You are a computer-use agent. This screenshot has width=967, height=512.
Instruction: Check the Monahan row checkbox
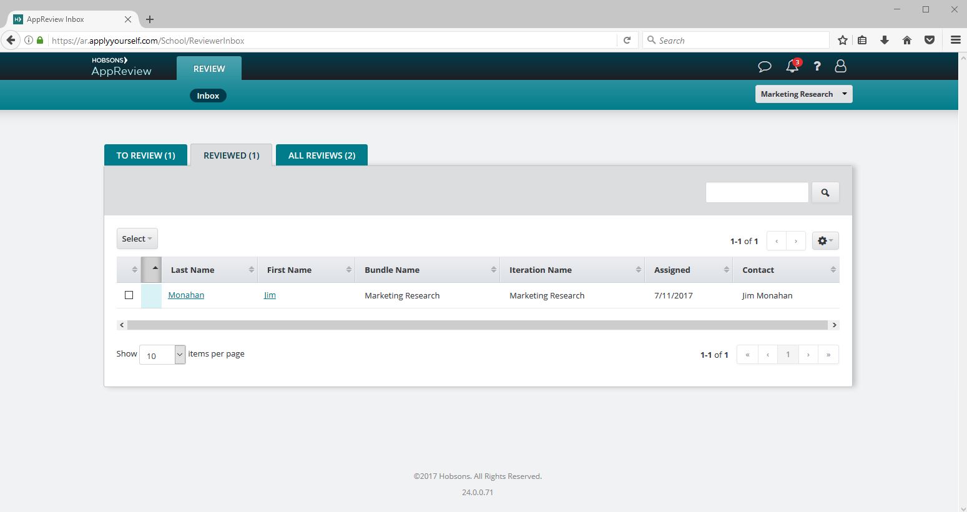click(129, 295)
